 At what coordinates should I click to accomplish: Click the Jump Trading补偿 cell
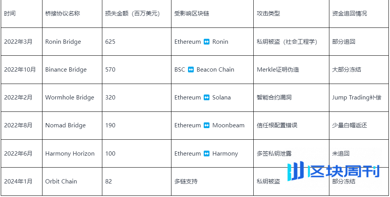[x=359, y=98]
